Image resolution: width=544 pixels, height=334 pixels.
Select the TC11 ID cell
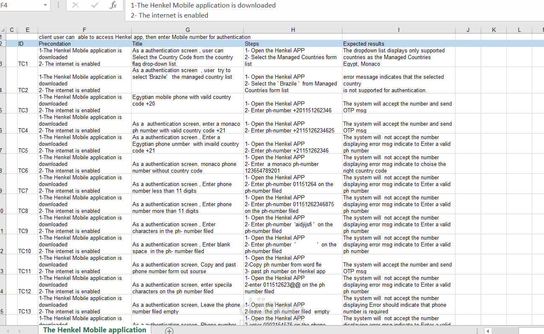pyautogui.click(x=28, y=264)
